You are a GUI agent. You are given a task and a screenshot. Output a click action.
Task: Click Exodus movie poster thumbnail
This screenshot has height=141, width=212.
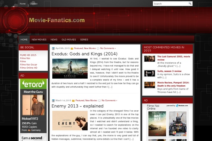70,68
